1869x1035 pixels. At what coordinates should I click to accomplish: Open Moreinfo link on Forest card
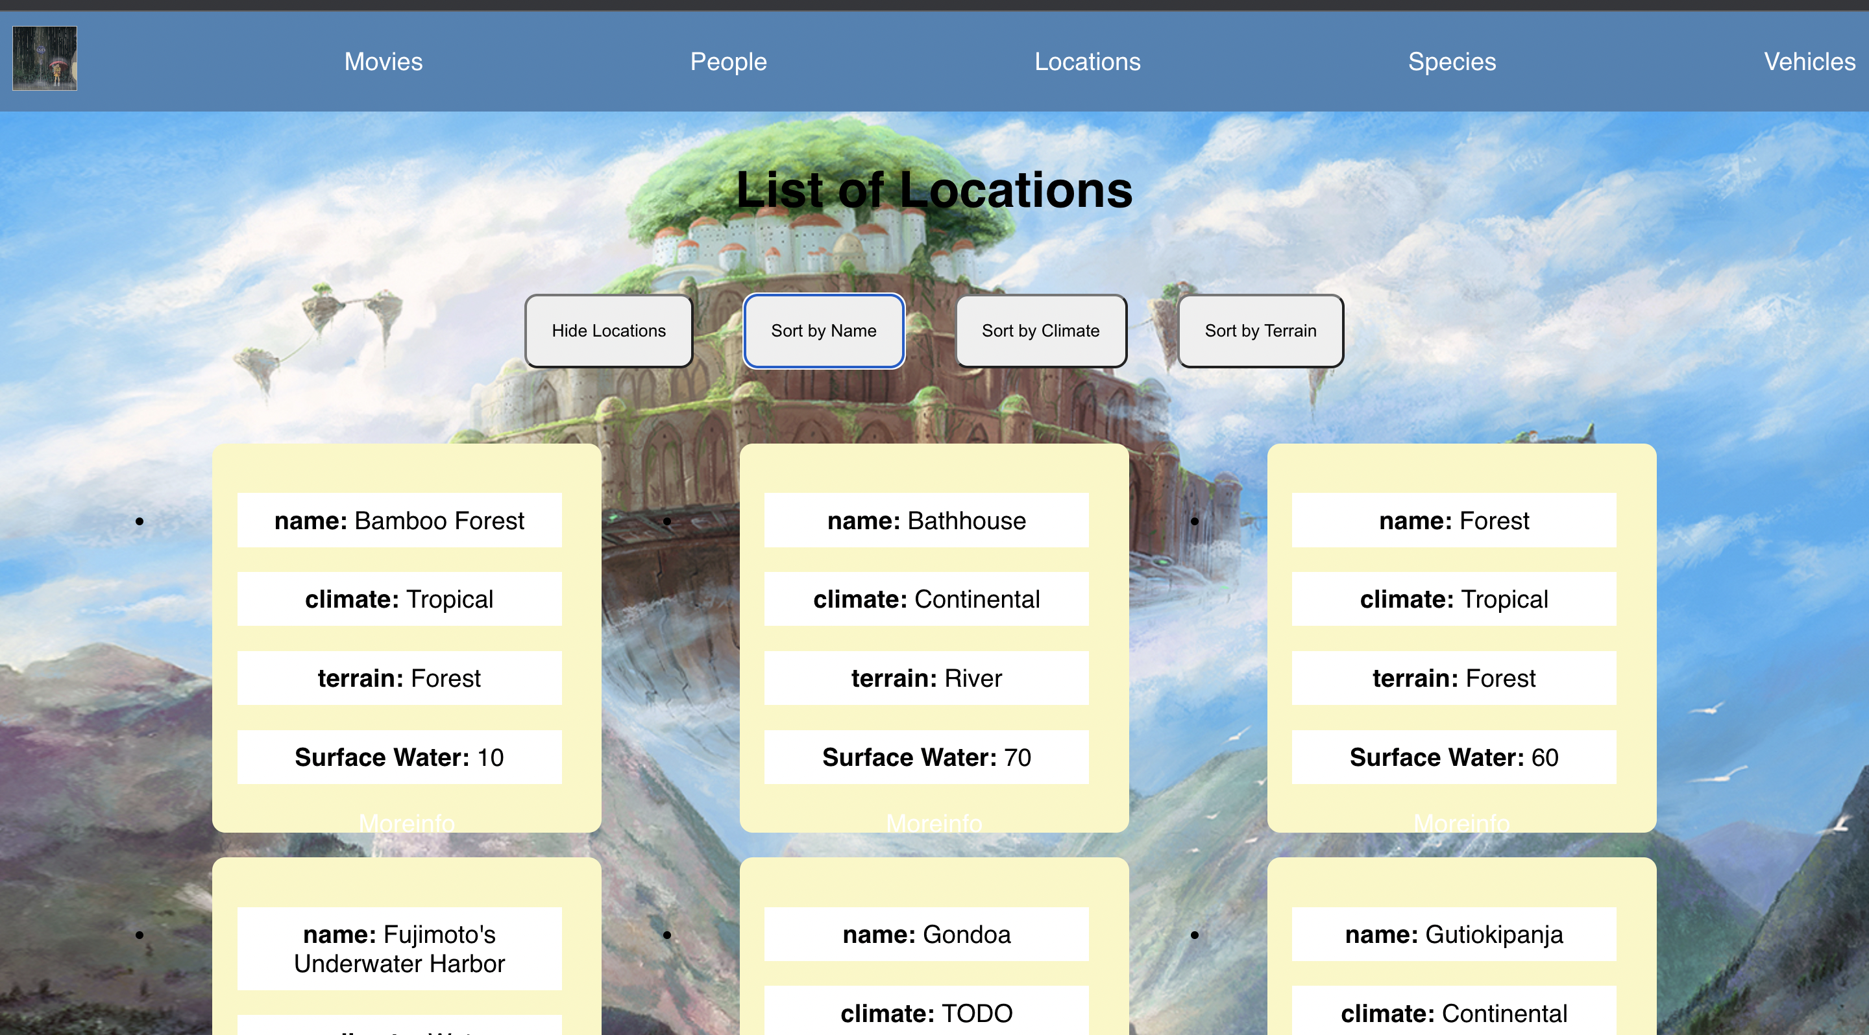pos(1461,823)
